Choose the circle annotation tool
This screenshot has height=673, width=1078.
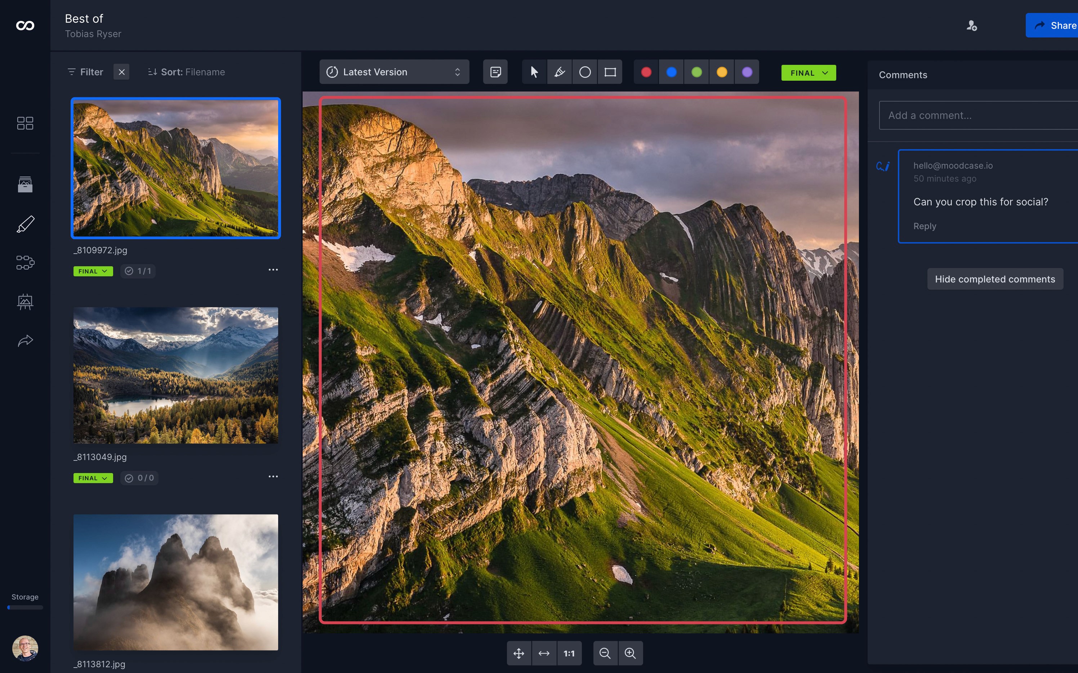(585, 72)
